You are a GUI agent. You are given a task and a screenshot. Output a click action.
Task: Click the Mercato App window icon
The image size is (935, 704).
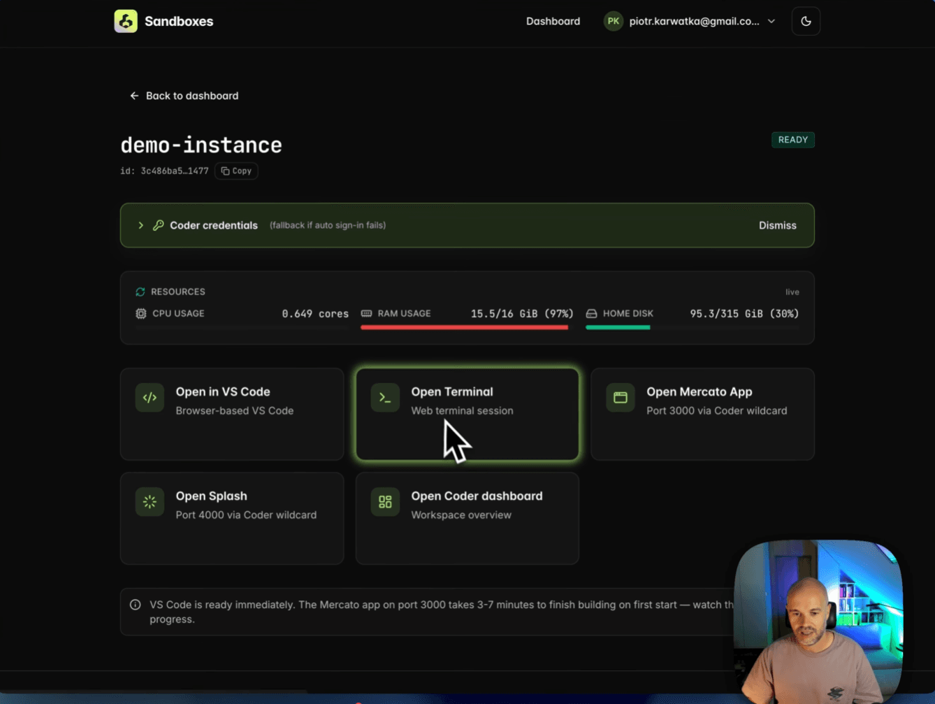point(621,398)
